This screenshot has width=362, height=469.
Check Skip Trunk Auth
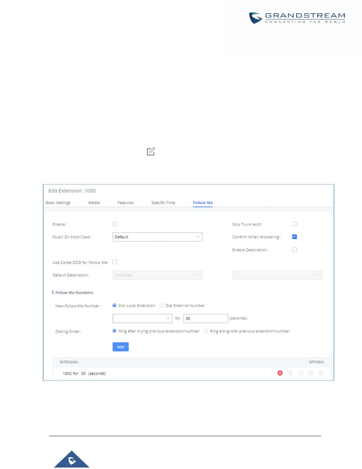pos(295,224)
